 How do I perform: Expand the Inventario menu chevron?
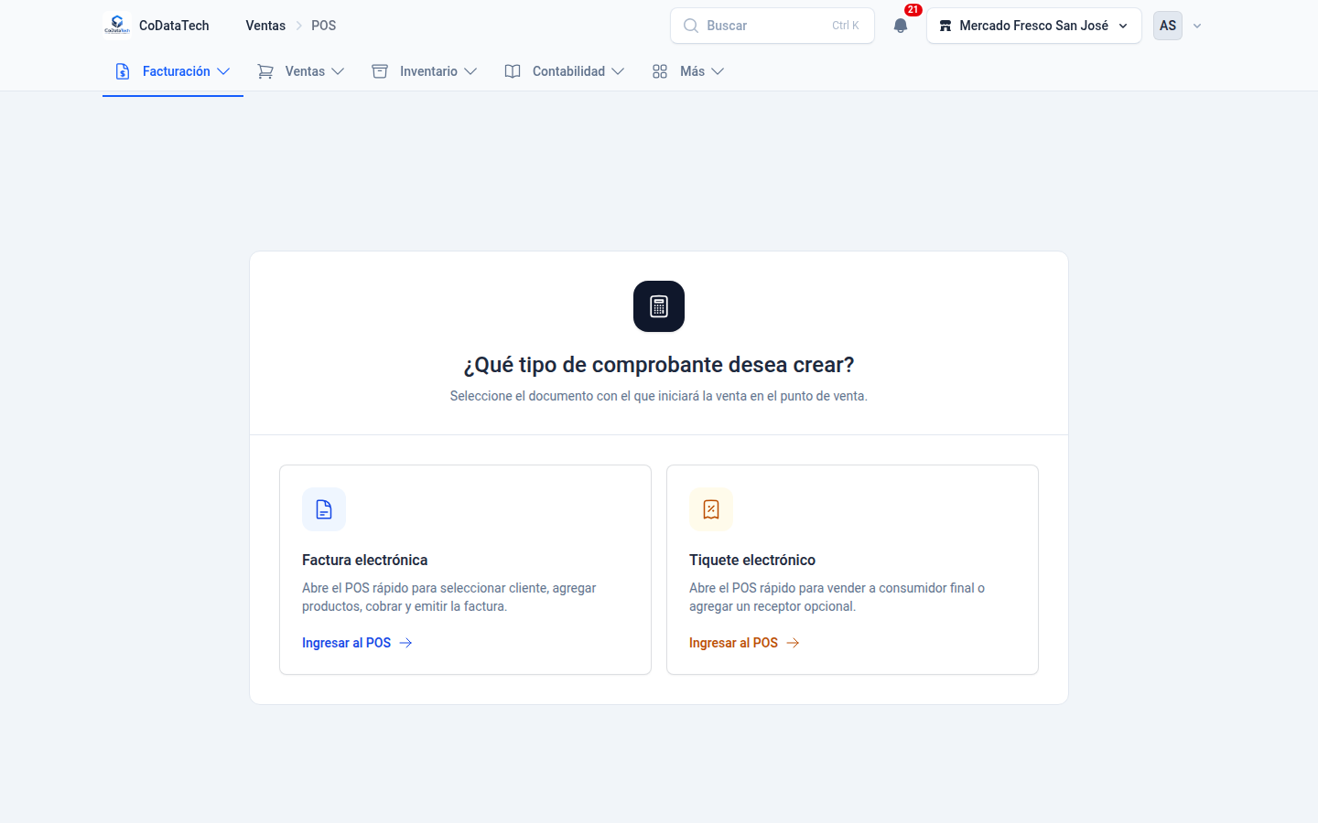pyautogui.click(x=470, y=71)
